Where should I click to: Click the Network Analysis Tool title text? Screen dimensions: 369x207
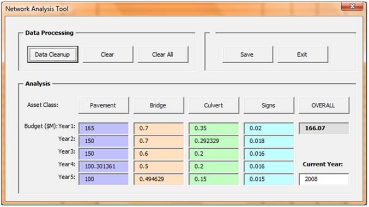click(x=37, y=9)
